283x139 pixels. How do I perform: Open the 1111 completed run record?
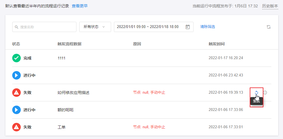click(61, 58)
